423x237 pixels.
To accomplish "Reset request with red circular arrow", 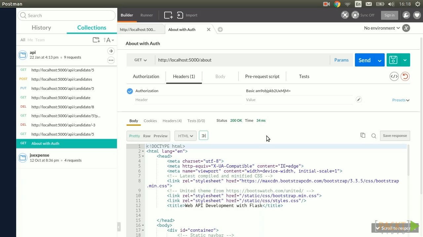I will point(405,76).
